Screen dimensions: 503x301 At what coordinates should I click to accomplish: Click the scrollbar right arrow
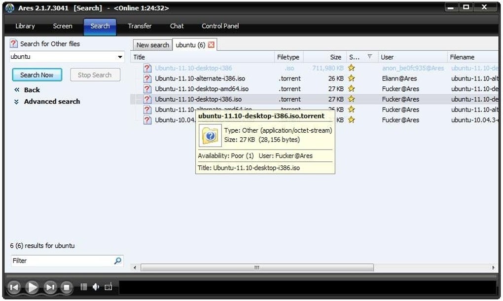click(x=493, y=267)
